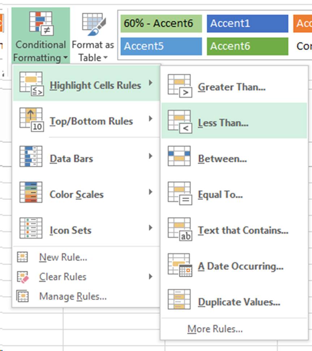Click the Format as Table icon
312x351 pixels.
(94, 24)
